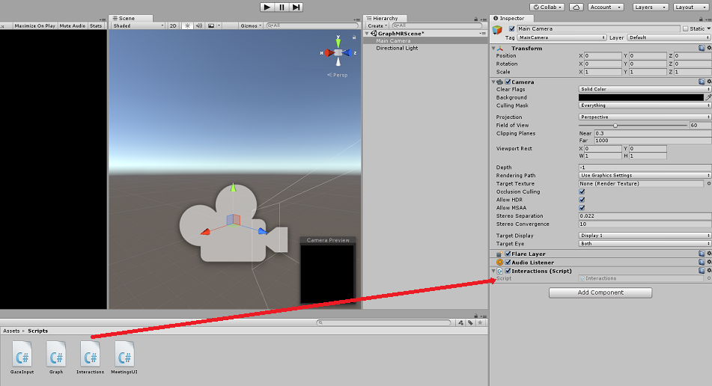Viewport: 712px width, 386px height.
Task: Open the Layout dropdown
Action: coord(690,7)
